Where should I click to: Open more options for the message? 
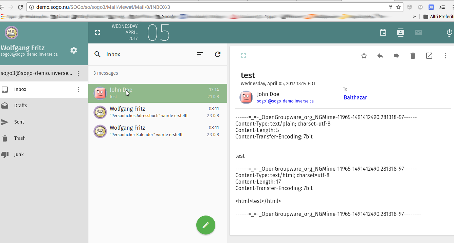coord(446,56)
